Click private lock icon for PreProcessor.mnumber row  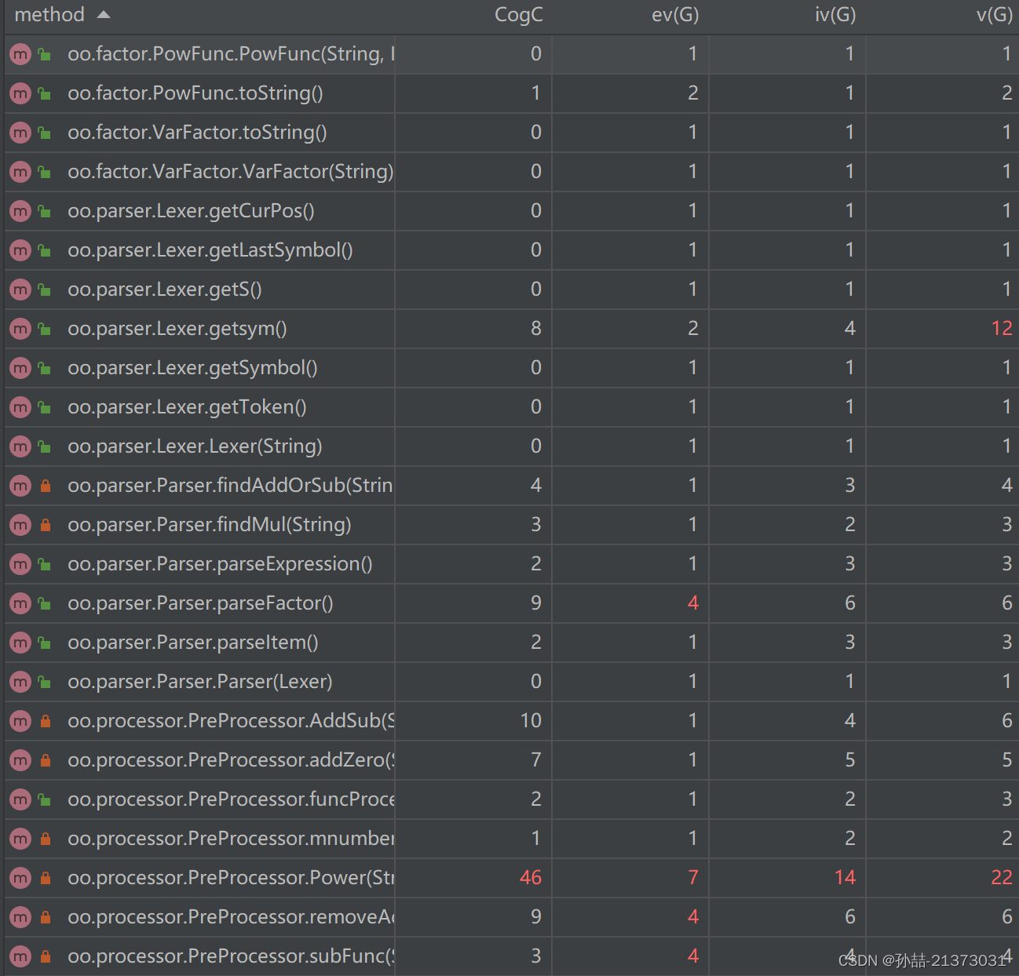pos(46,839)
